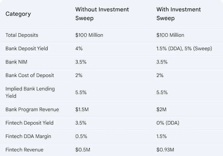Image resolution: width=223 pixels, height=156 pixels.
Task: Select the Bank Program Revenue row label
Action: pos(32,110)
